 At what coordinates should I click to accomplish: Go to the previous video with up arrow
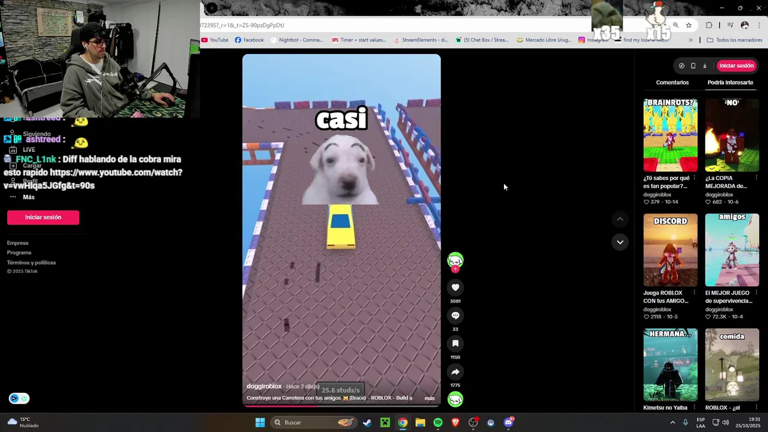[620, 219]
